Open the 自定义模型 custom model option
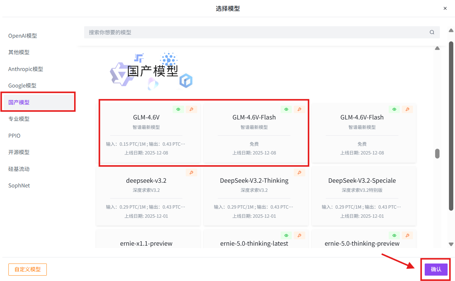The image size is (455, 281). point(27,269)
